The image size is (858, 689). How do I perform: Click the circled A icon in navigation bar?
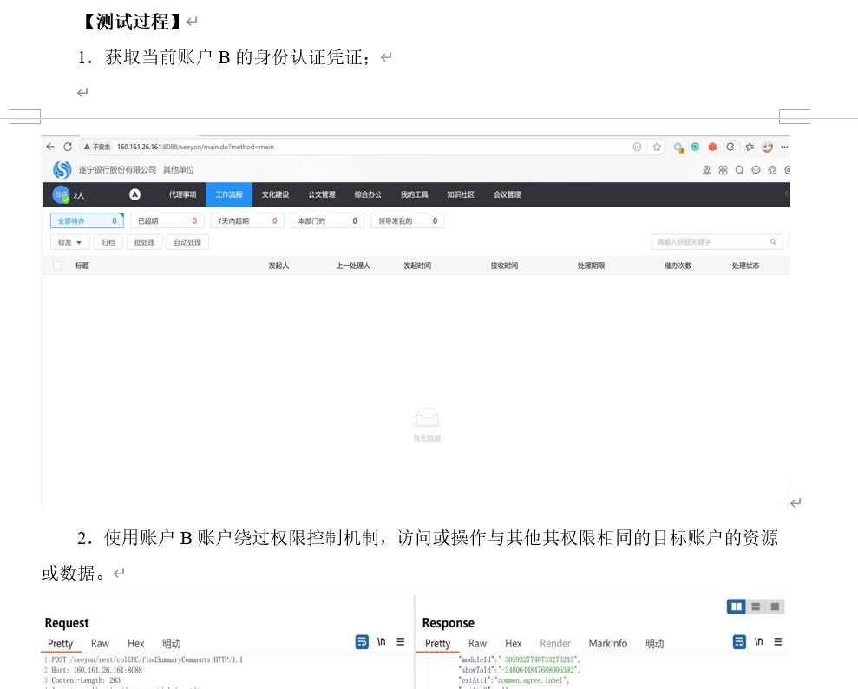[x=134, y=194]
